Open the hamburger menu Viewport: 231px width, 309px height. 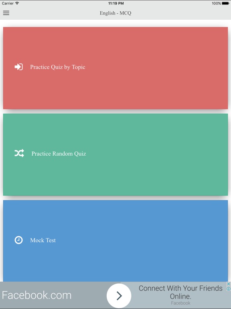tap(6, 13)
